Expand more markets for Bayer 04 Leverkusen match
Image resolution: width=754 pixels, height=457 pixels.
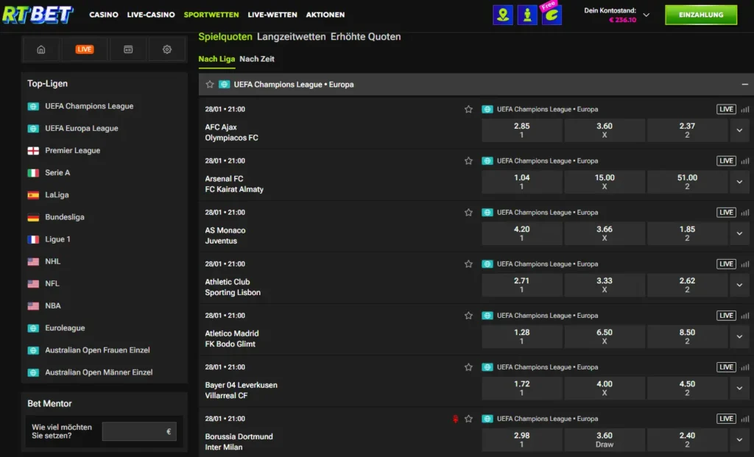coord(739,388)
